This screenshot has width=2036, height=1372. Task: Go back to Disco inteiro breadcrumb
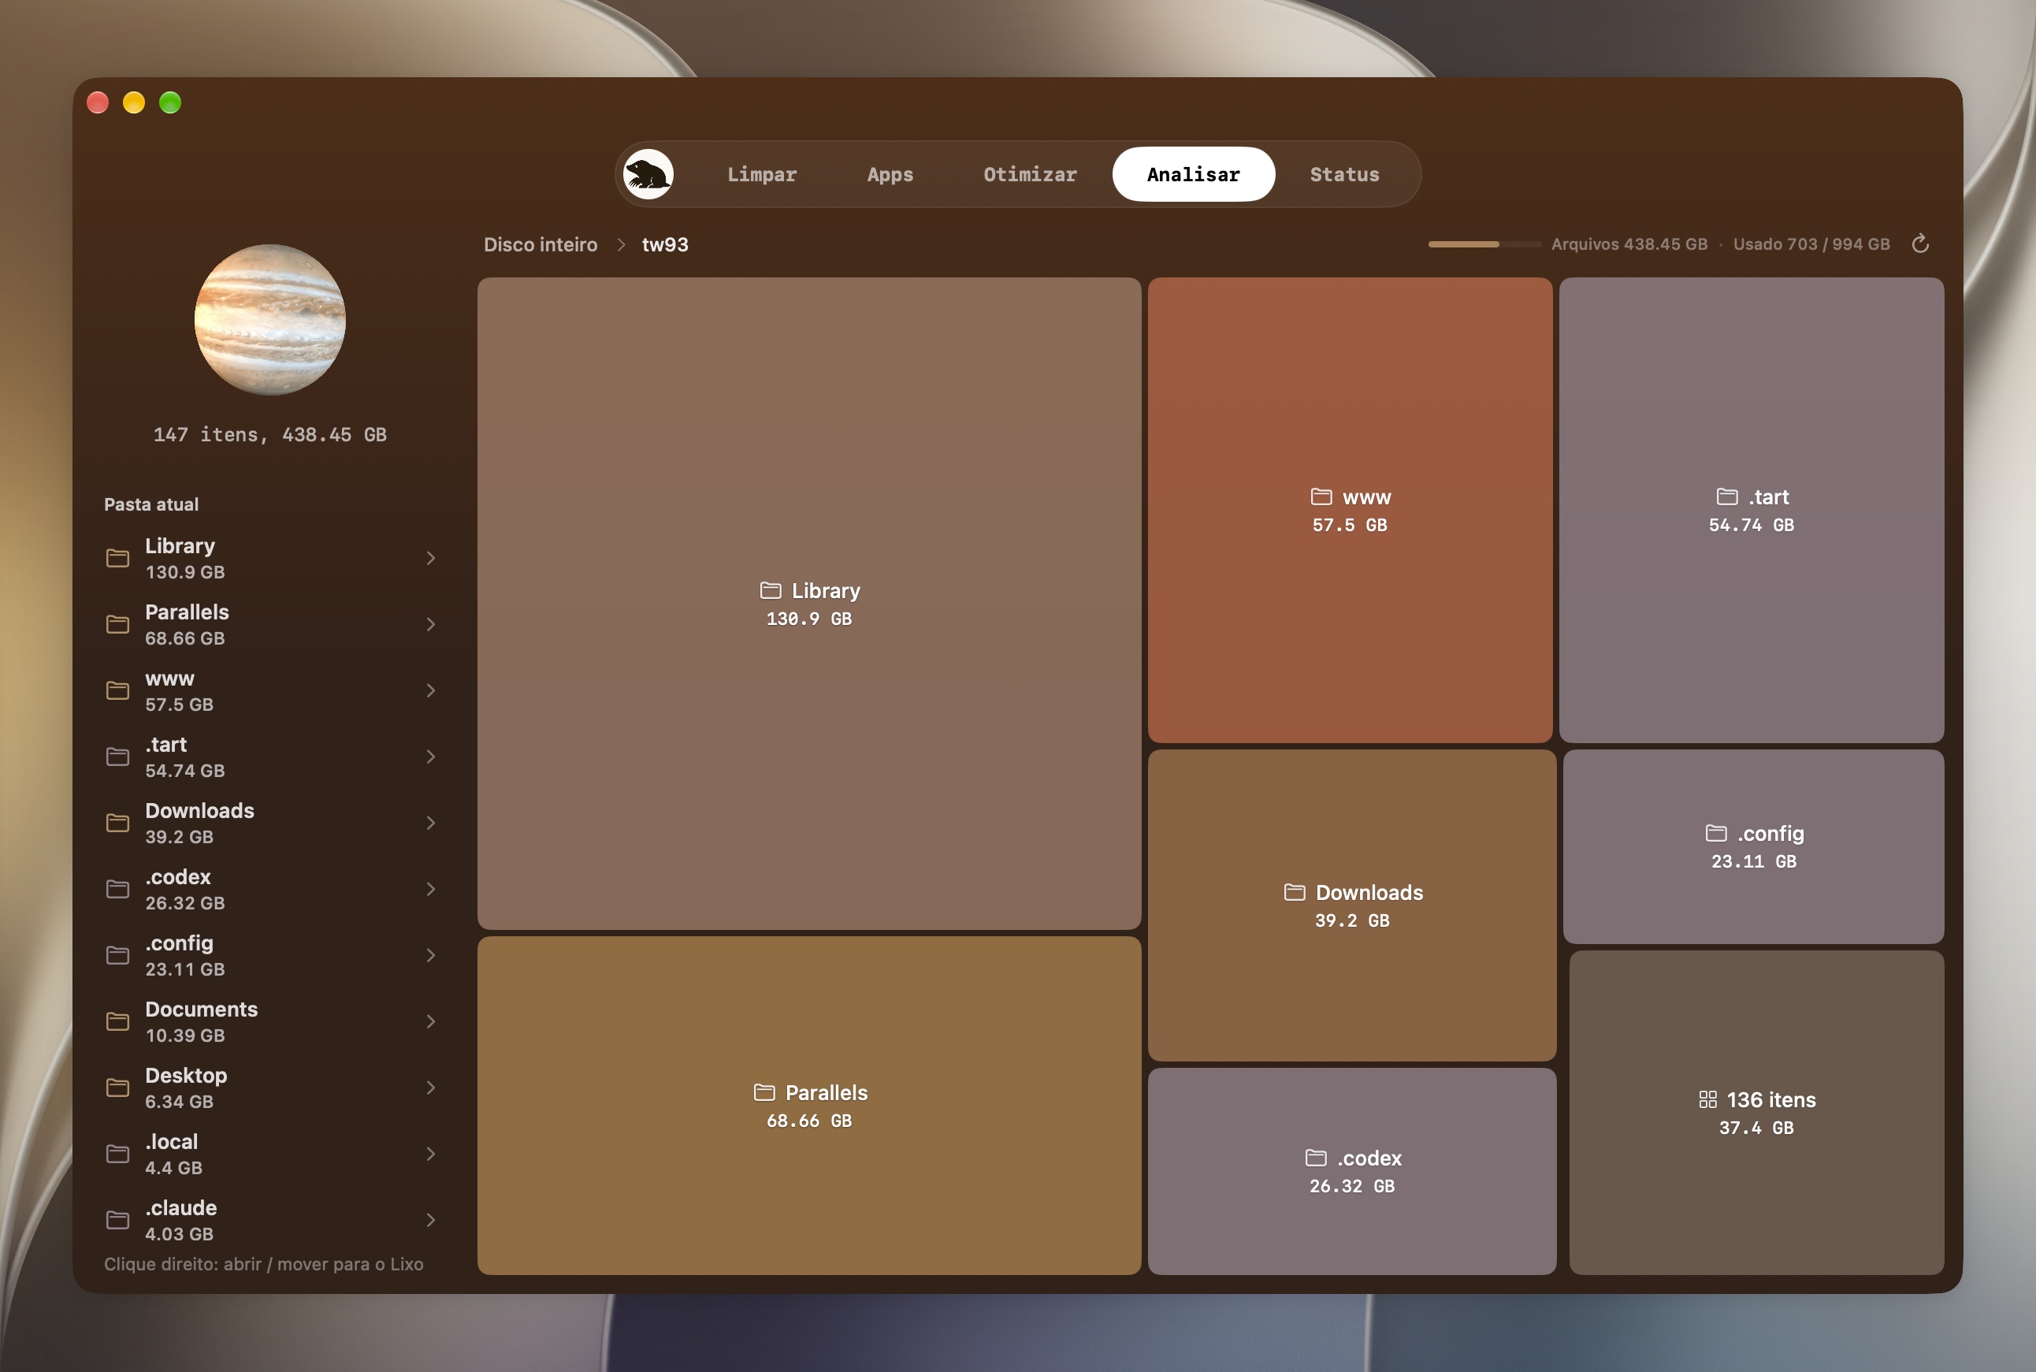click(x=541, y=245)
